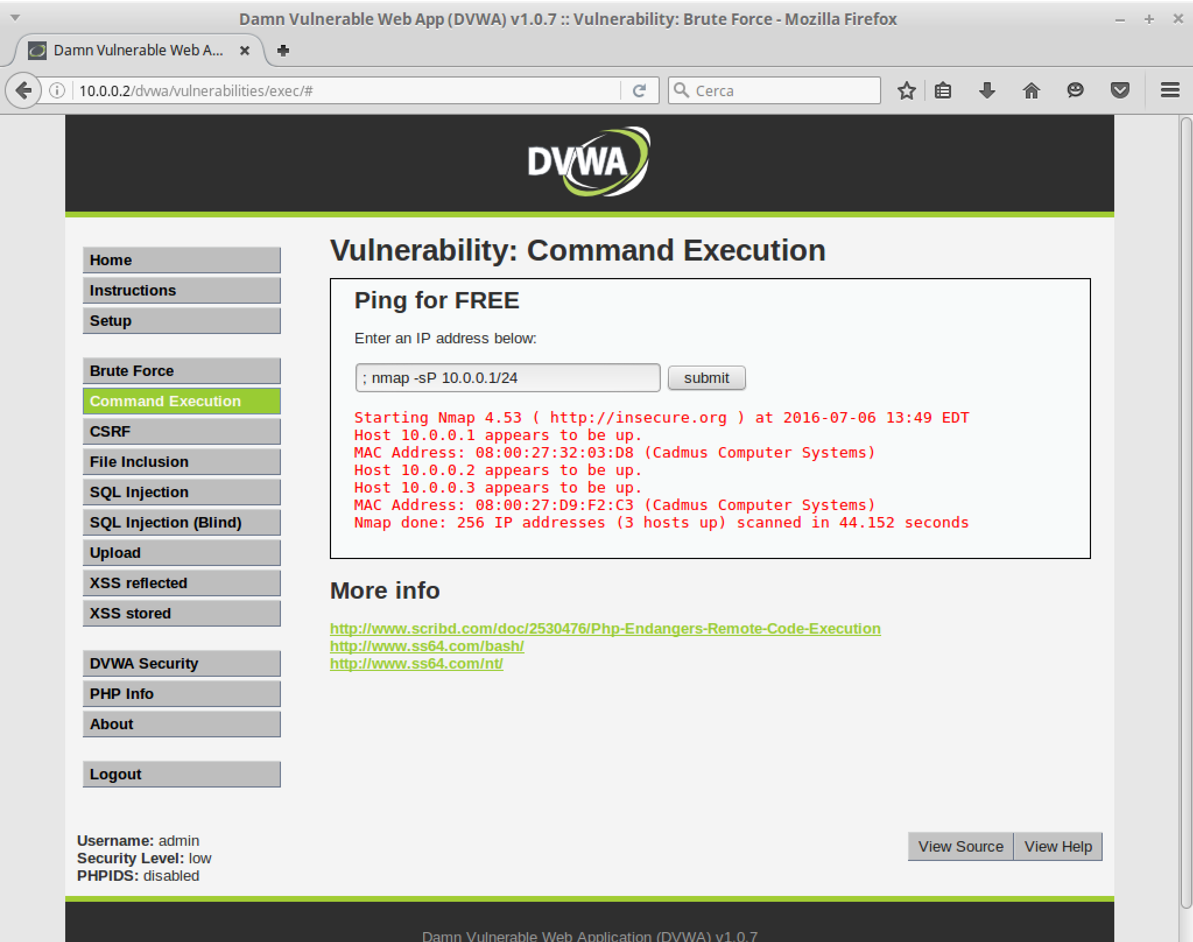1193x942 pixels.
Task: Select Command Execution in sidebar
Action: (182, 401)
